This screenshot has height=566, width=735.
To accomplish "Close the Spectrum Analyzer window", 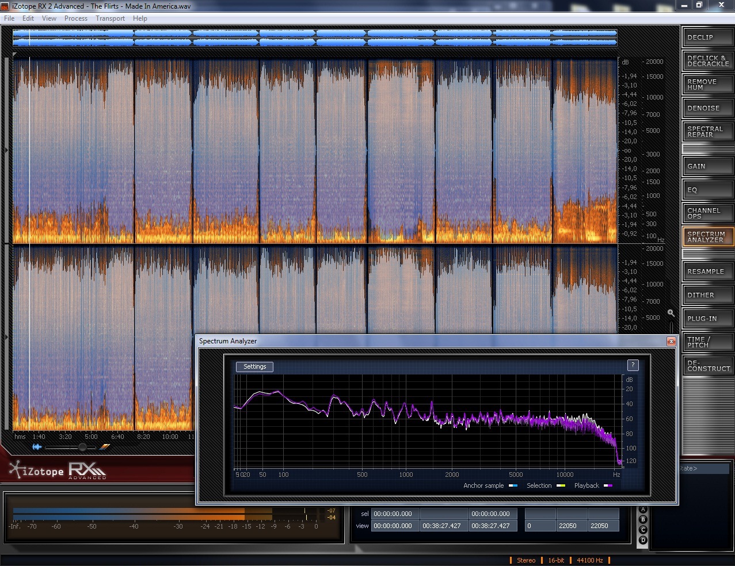I will pyautogui.click(x=671, y=341).
